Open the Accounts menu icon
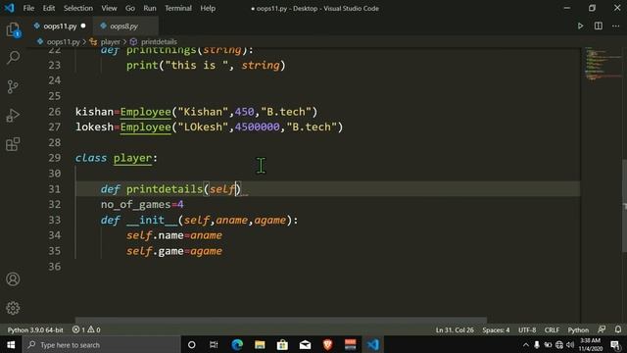The width and height of the screenshot is (627, 353). (x=13, y=278)
